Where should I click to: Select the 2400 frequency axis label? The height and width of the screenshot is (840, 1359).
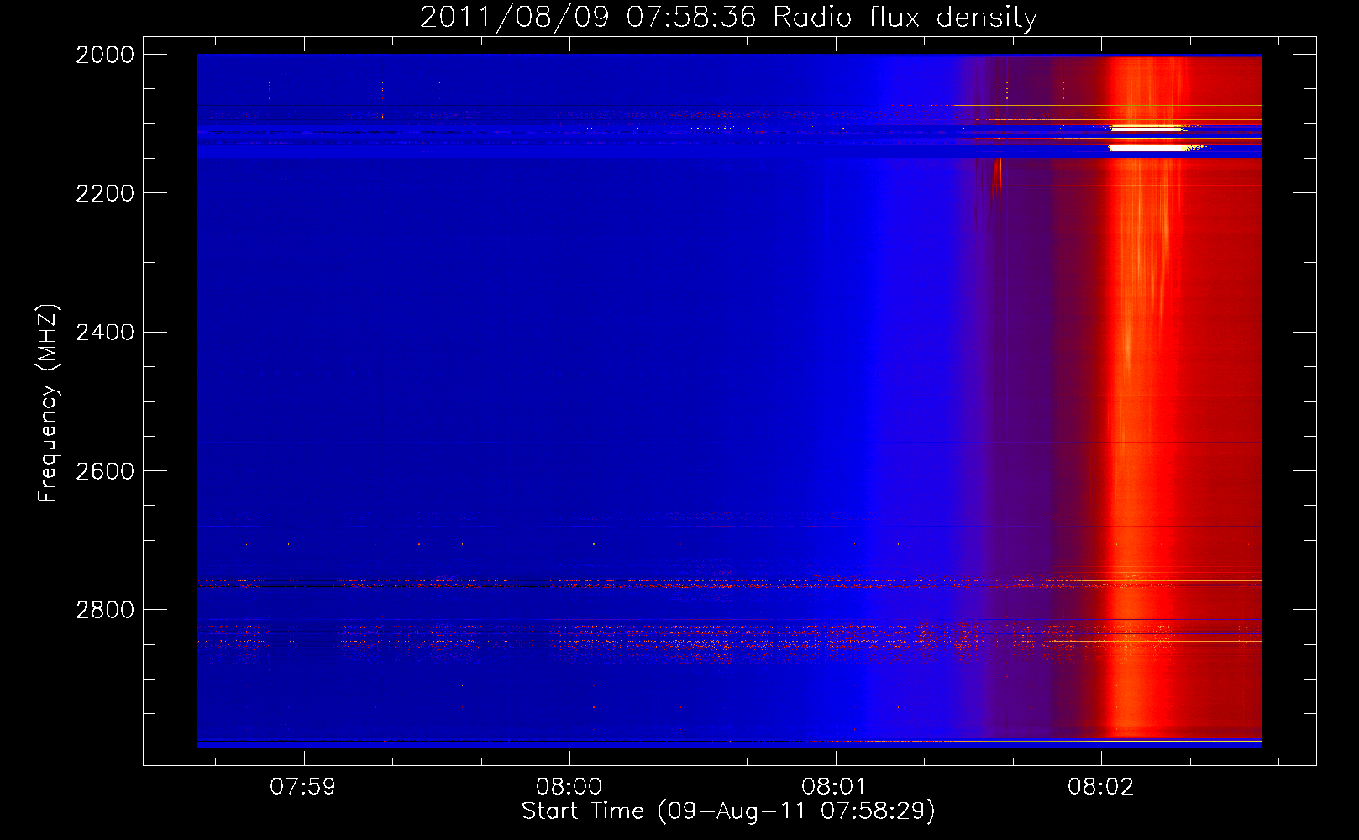(104, 333)
